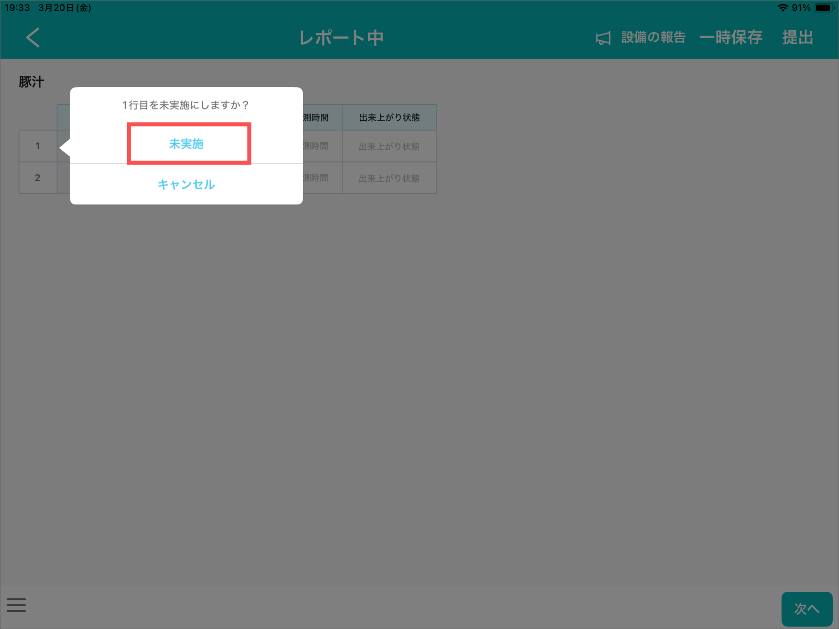Tap the 測時間 field in row 1
The image size is (839, 629).
[322, 146]
